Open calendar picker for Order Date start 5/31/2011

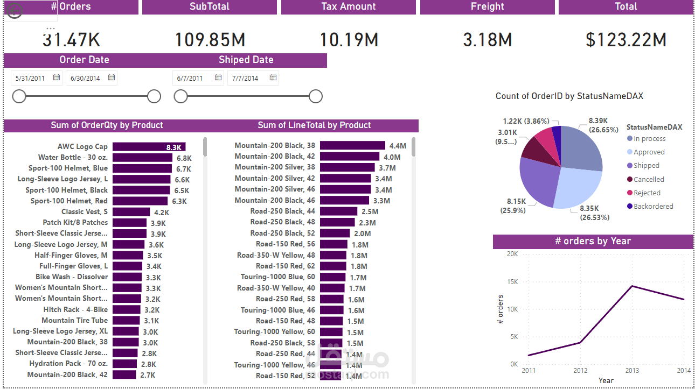coord(55,77)
